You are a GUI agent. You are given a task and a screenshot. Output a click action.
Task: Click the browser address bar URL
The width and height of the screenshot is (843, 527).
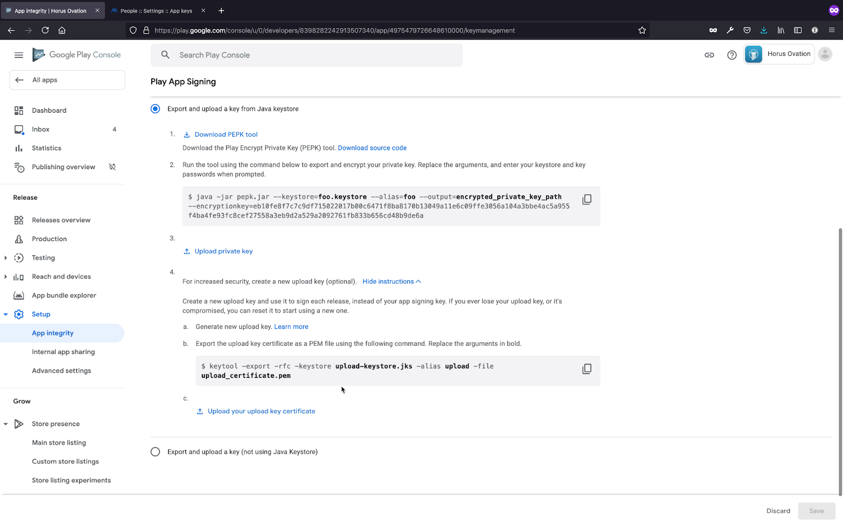click(x=335, y=31)
